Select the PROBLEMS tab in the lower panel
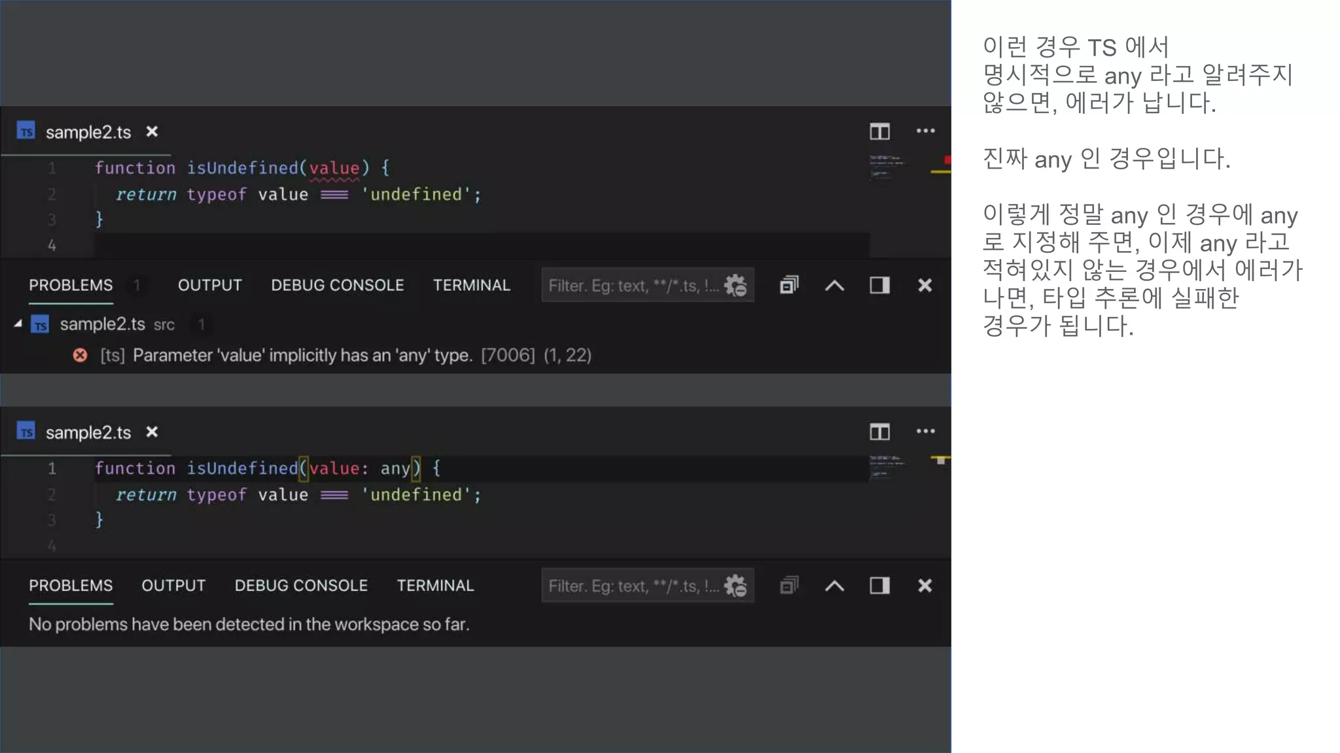This screenshot has height=753, width=1340. tap(71, 585)
